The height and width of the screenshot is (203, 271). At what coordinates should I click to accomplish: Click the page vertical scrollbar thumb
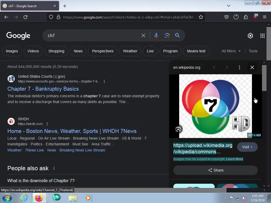[269, 44]
